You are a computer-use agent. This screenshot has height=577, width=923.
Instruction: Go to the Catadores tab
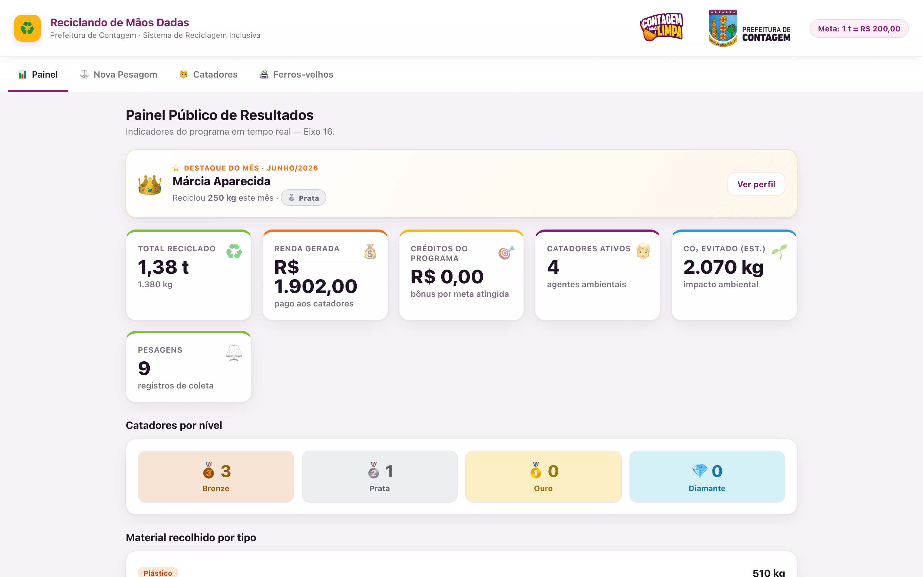click(208, 74)
